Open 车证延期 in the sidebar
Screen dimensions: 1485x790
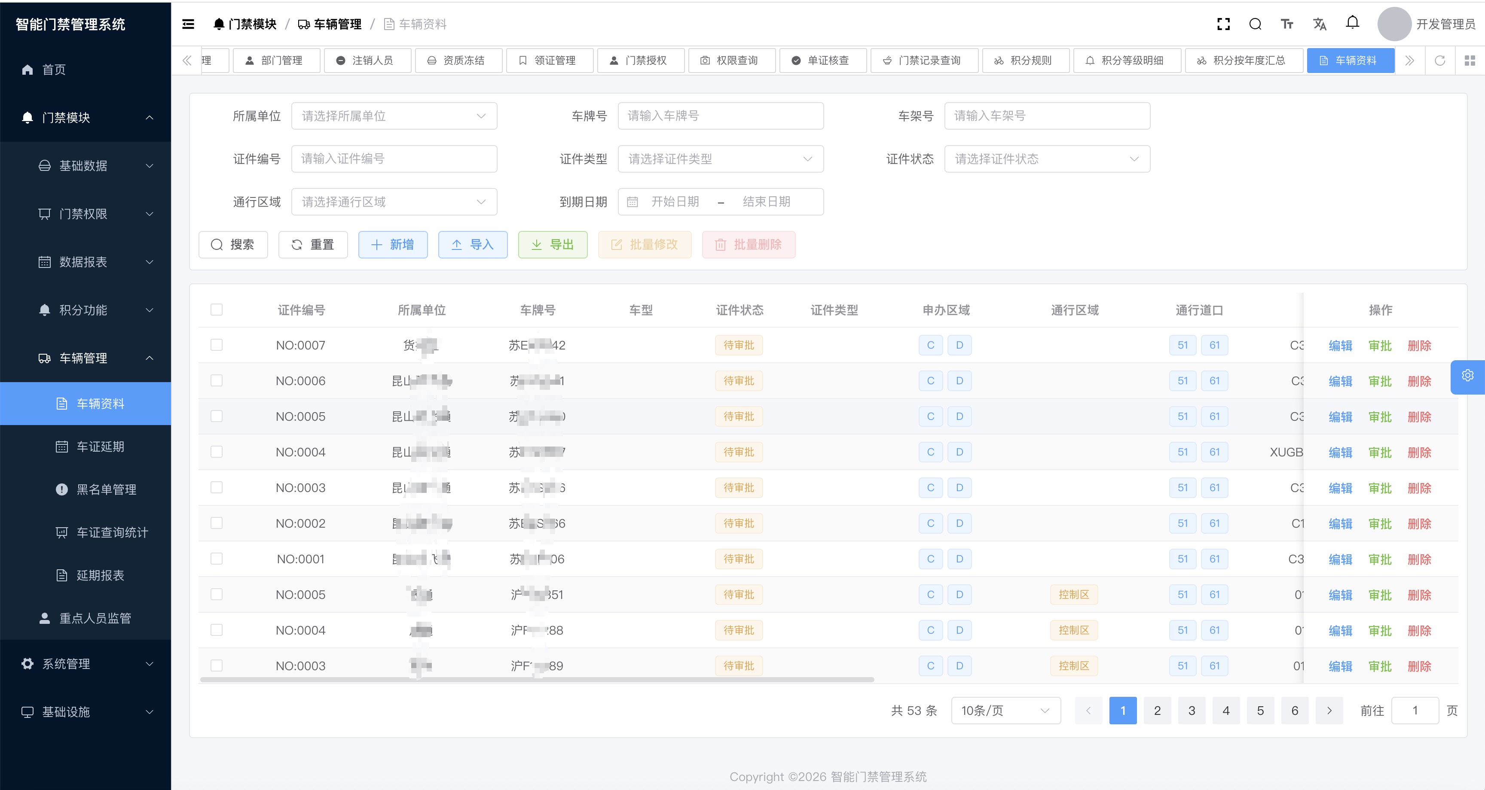[x=86, y=447]
